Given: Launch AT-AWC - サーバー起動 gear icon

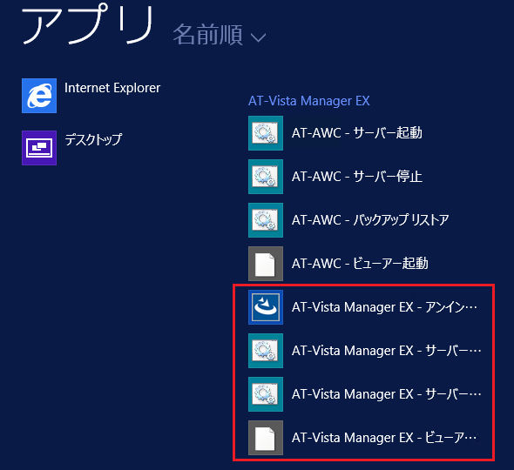Looking at the screenshot, I should click(266, 133).
